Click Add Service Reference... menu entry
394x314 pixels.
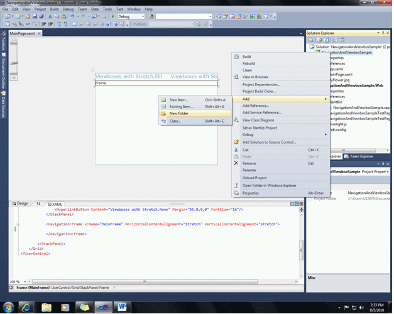tap(261, 113)
